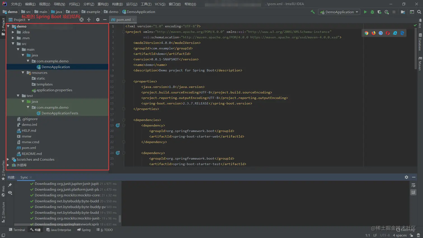Open the run configuration DemoApplication dropdown
The image size is (423, 238).
[x=339, y=12]
